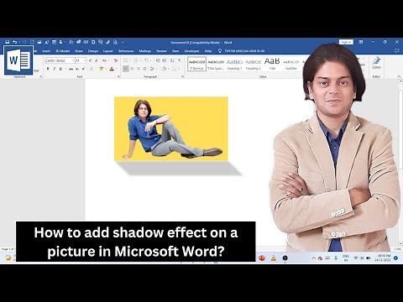Viewport: 403px width, 302px height.
Task: Toggle Subscript formatting
Action: [x=77, y=69]
